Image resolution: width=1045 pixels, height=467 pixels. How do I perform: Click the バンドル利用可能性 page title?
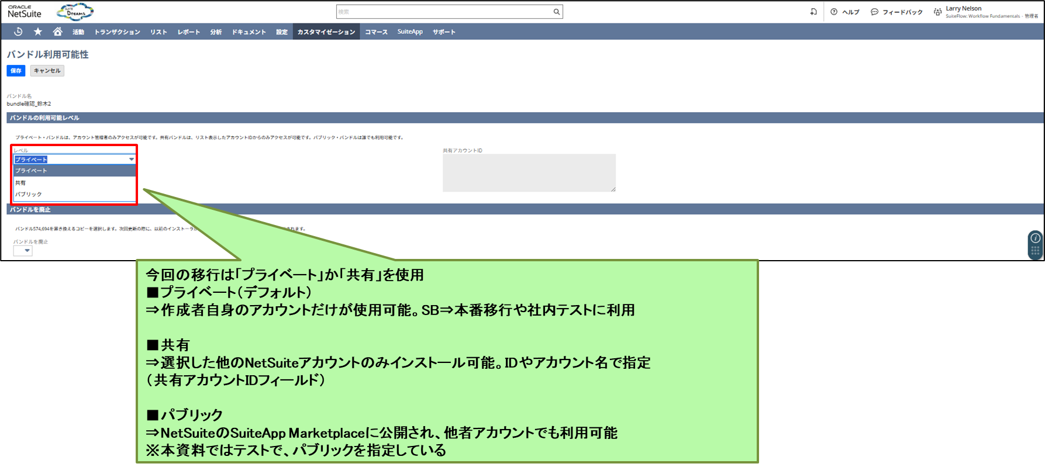[48, 54]
